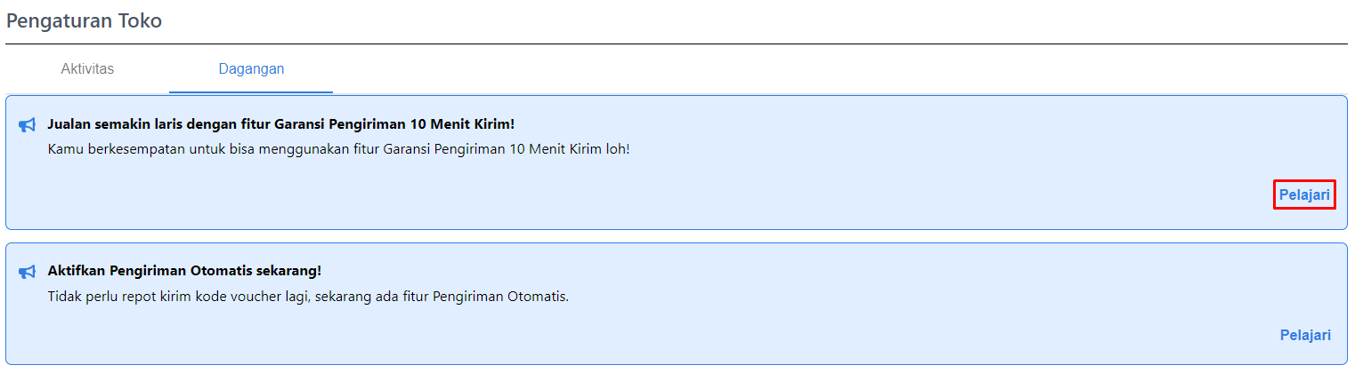Viewport: 1355px width, 373px height.
Task: Click the "Kamu berkesempatan" description text
Action: click(x=338, y=148)
